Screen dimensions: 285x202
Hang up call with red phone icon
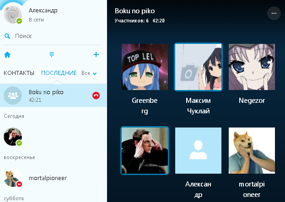(96, 96)
